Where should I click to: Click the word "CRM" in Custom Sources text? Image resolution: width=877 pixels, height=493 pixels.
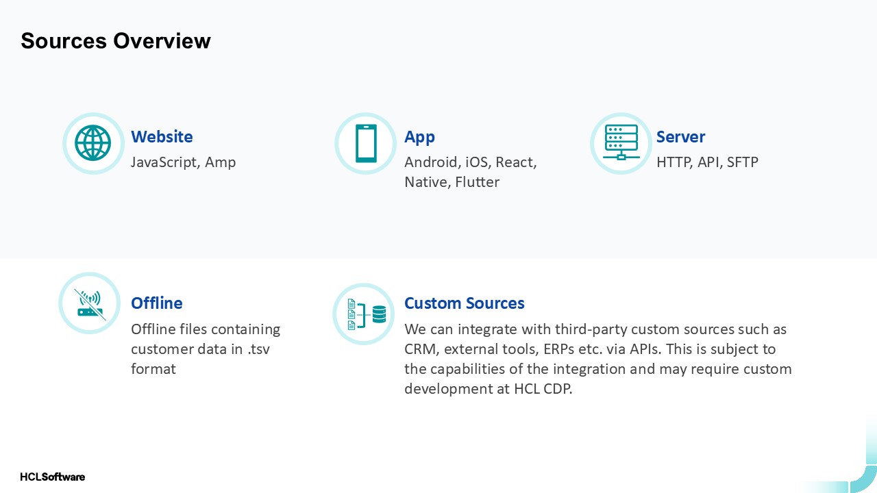[420, 349]
